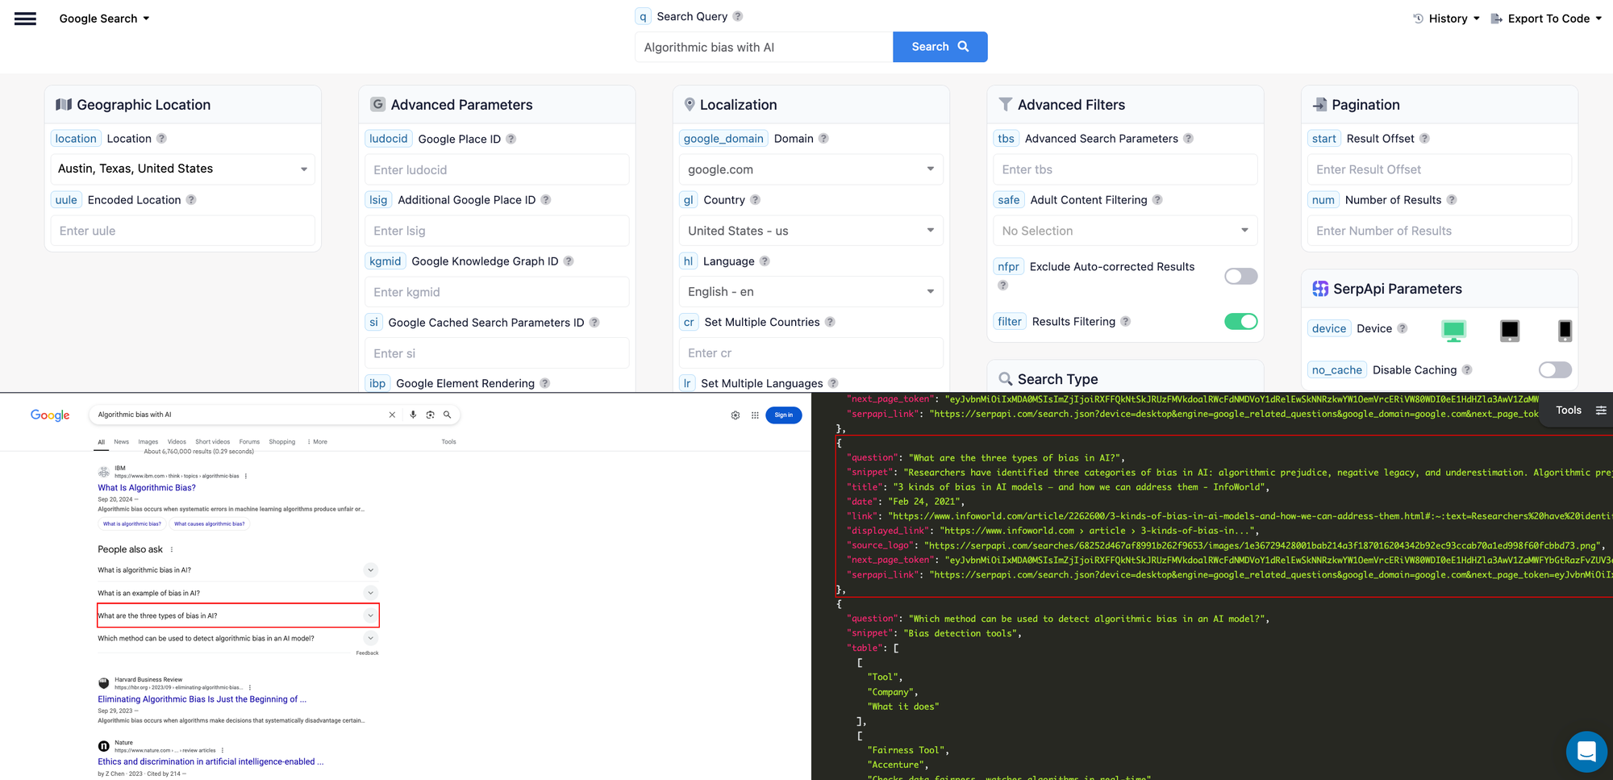Click the help icon next to Device

[1403, 328]
